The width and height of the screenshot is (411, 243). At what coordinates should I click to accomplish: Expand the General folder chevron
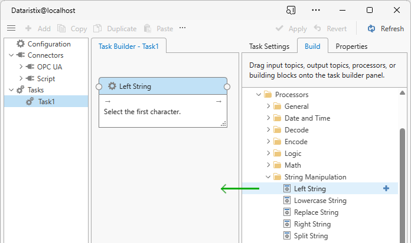point(268,106)
